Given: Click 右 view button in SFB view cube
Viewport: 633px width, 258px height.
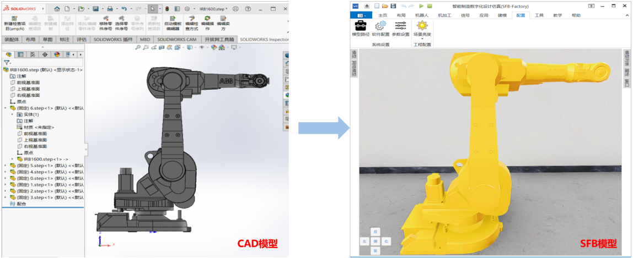Looking at the screenshot, I should (387, 241).
